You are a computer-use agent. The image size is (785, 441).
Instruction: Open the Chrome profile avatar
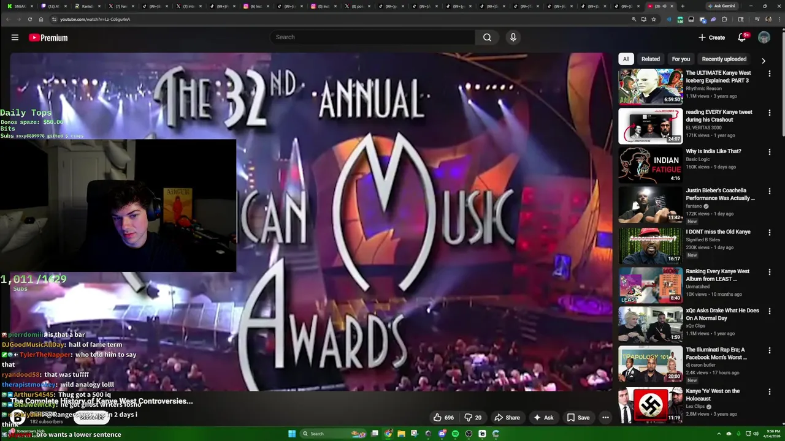(768, 19)
